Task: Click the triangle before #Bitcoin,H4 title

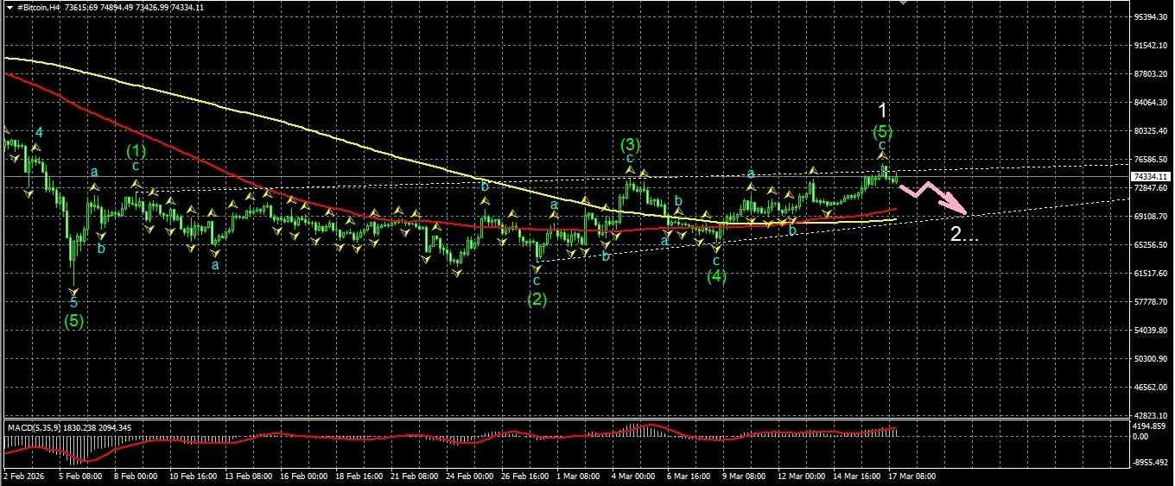Action: click(10, 7)
